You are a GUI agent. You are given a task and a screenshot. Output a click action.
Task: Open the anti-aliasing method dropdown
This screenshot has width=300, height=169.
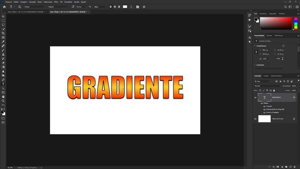pyautogui.click(x=100, y=7)
